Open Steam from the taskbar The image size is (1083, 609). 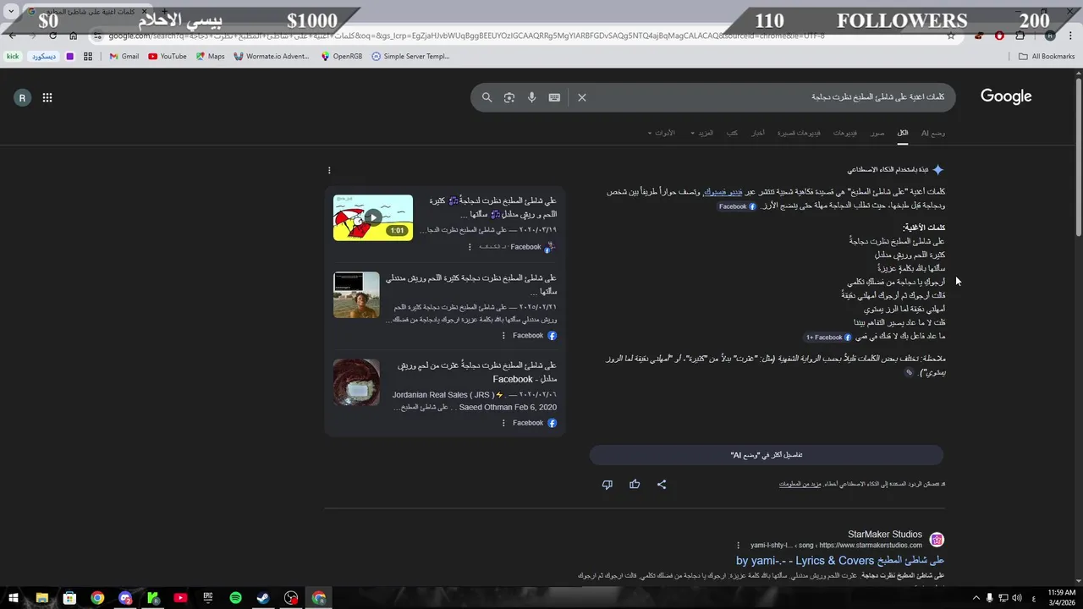263,598
